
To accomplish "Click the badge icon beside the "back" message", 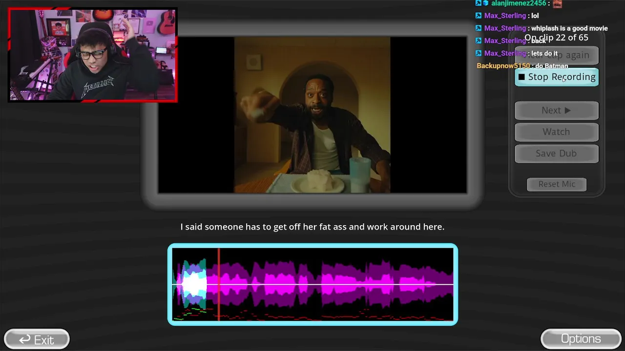I will point(479,40).
